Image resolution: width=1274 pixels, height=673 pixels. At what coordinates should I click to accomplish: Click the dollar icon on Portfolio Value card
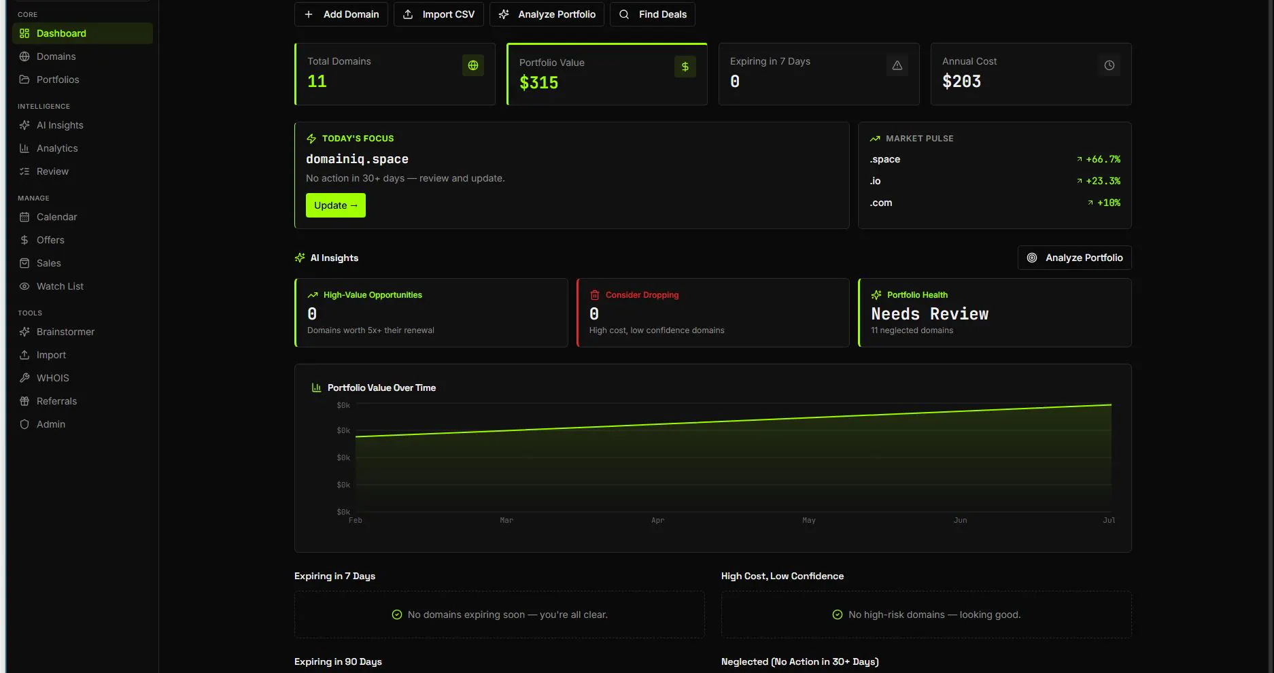(685, 67)
